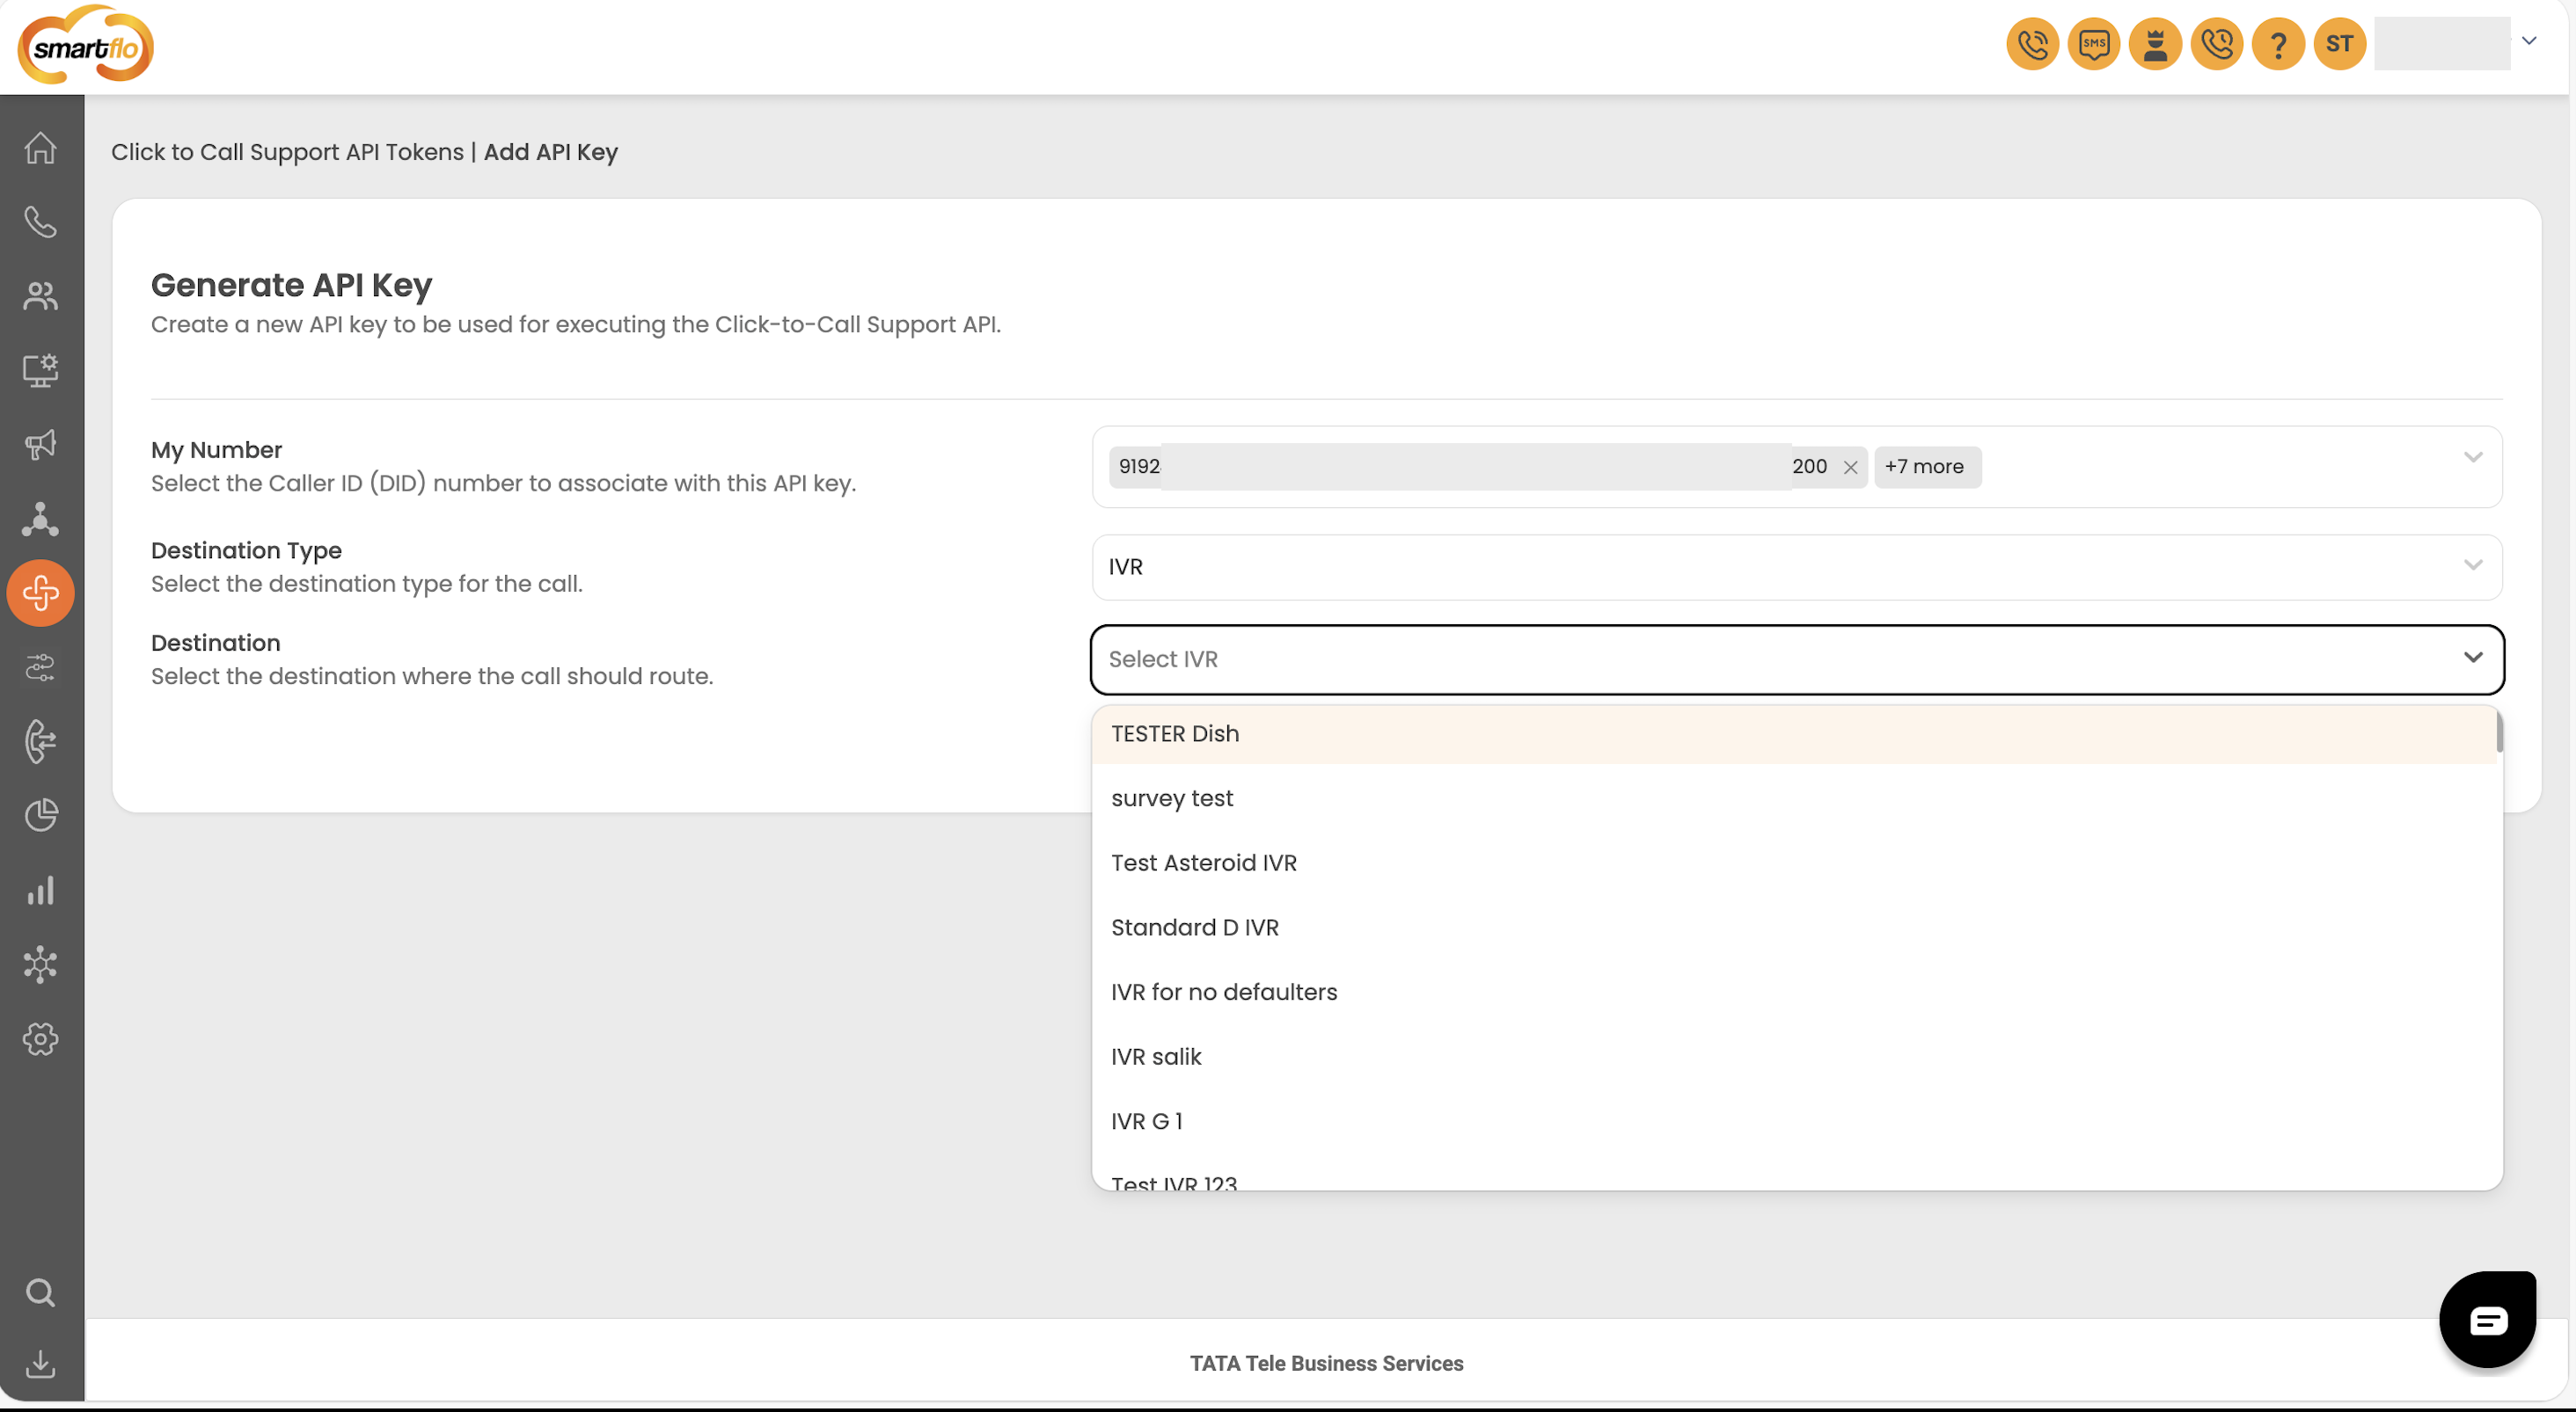Screen dimensions: 2576x1412
Task: Open the megaphone campaigns sidebar icon
Action: coord(41,445)
